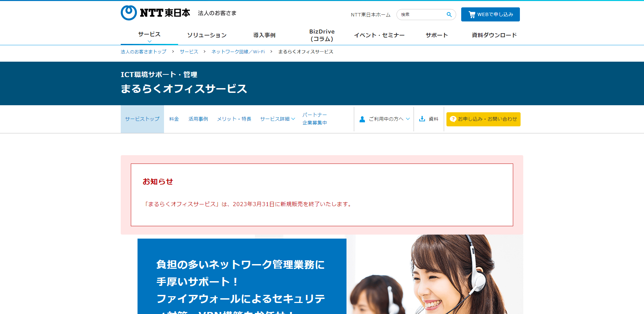This screenshot has width=644, height=314.
Task: Open the NTT東日本ホーム link
Action: pos(371,15)
